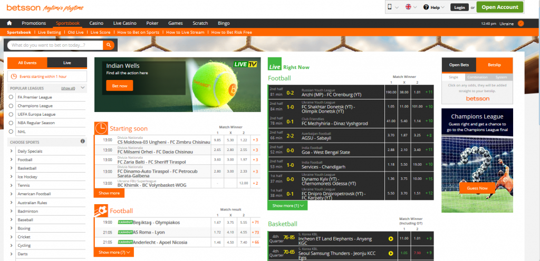The width and height of the screenshot is (540, 261).
Task: Click the info icon next to Choose Sports
Action: [83, 141]
